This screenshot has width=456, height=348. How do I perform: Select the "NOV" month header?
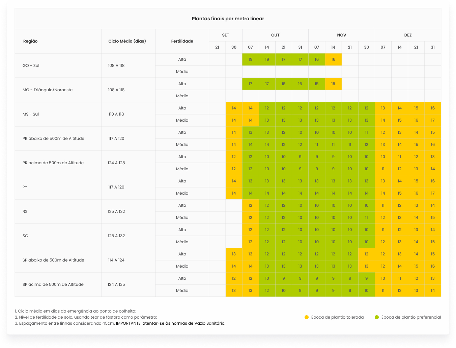pos(341,35)
